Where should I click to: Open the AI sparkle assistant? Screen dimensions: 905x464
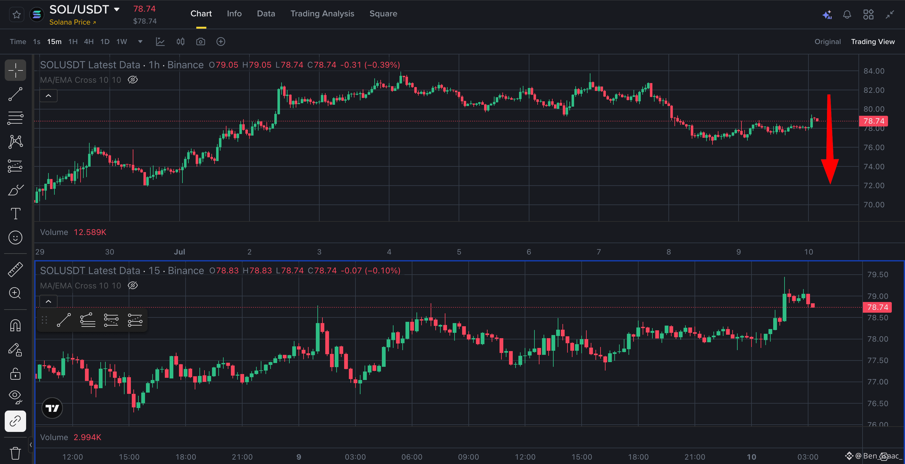[827, 14]
